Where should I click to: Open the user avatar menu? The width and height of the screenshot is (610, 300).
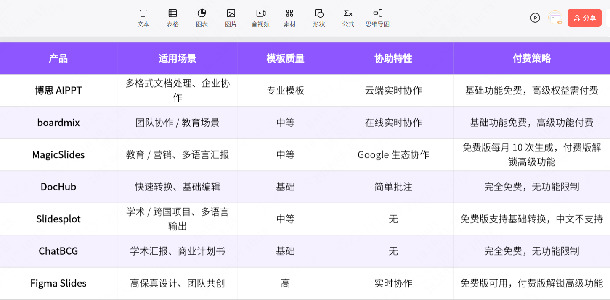pyautogui.click(x=555, y=18)
